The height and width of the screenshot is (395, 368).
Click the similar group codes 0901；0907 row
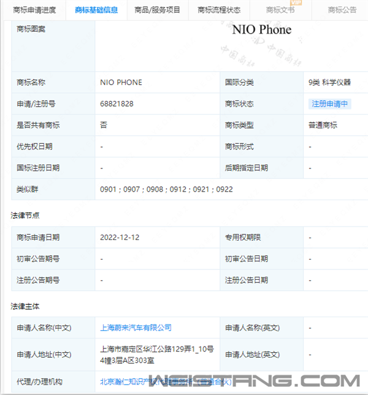pyautogui.click(x=166, y=189)
